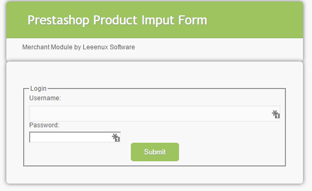Image resolution: width=312 pixels, height=191 pixels.
Task: Click the word Prestashop in the title
Action: (58, 20)
